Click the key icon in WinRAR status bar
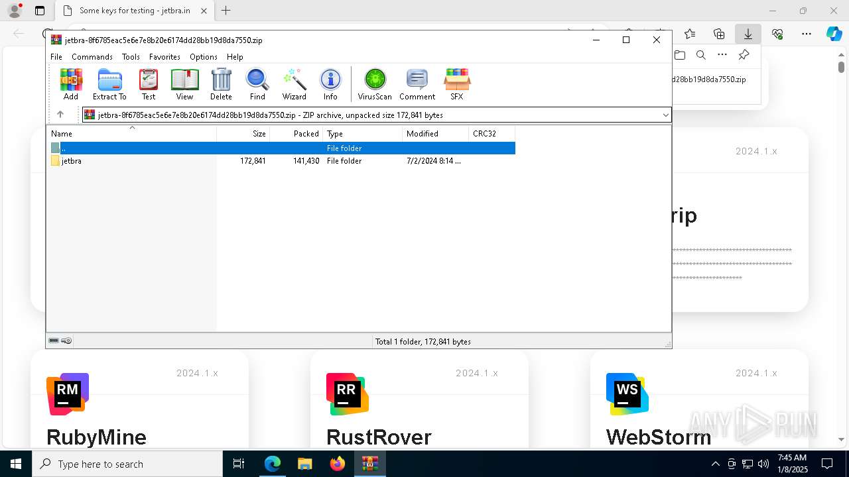This screenshot has width=849, height=477. coord(66,341)
